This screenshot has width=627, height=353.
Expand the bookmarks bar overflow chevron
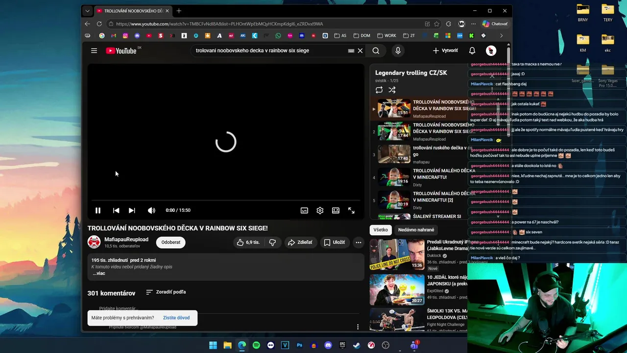pyautogui.click(x=501, y=36)
